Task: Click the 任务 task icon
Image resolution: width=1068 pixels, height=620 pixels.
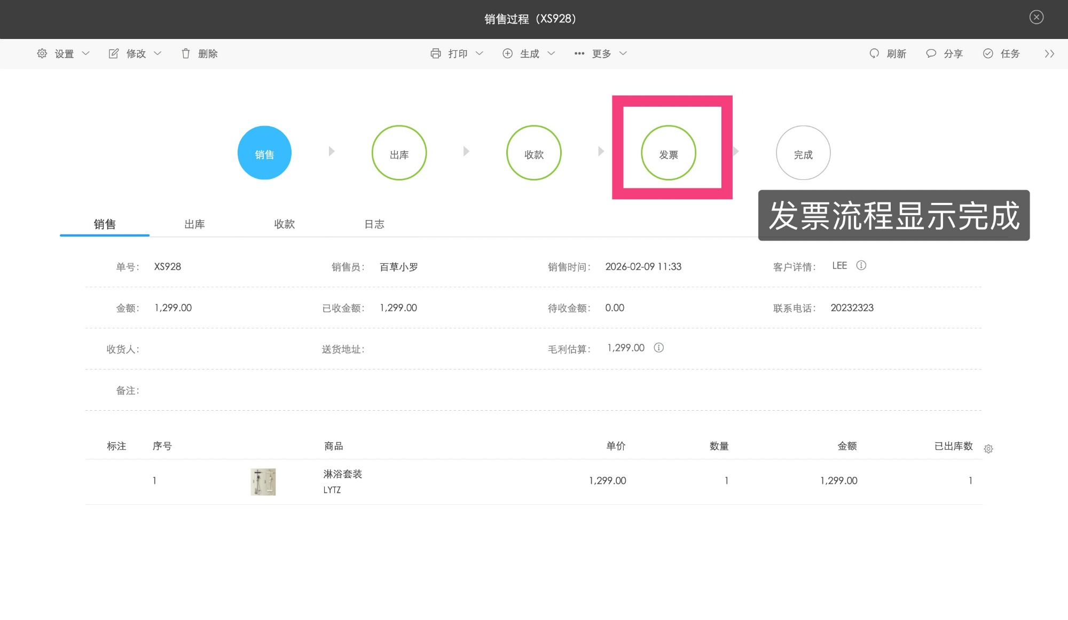Action: (x=987, y=53)
